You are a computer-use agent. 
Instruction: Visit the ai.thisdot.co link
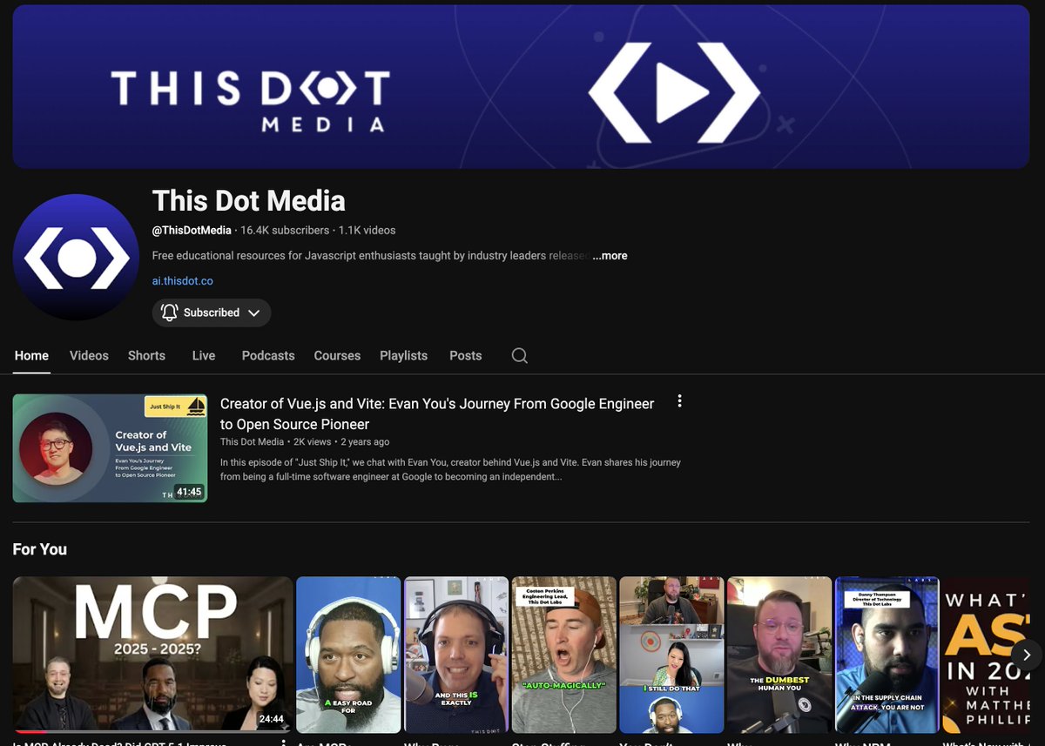click(x=182, y=280)
